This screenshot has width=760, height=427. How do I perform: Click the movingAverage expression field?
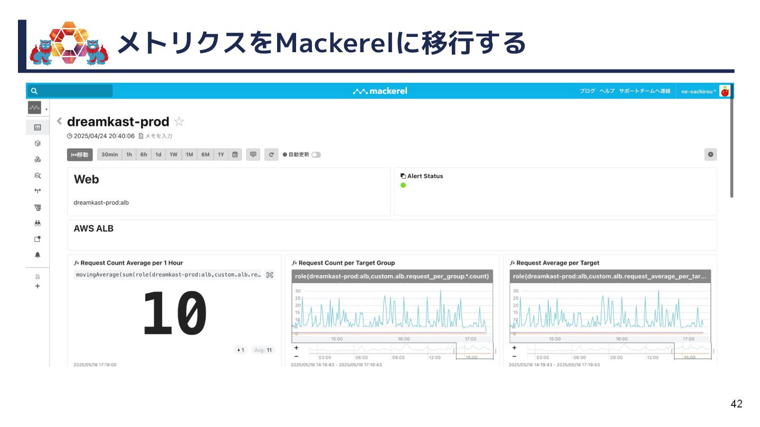pyautogui.click(x=168, y=275)
